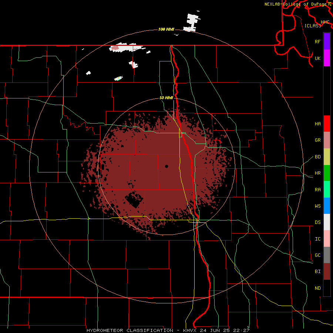Image resolution: width=333 pixels, height=333 pixels.
Task: Click the RF purple legend swatch
Action: coord(327,41)
